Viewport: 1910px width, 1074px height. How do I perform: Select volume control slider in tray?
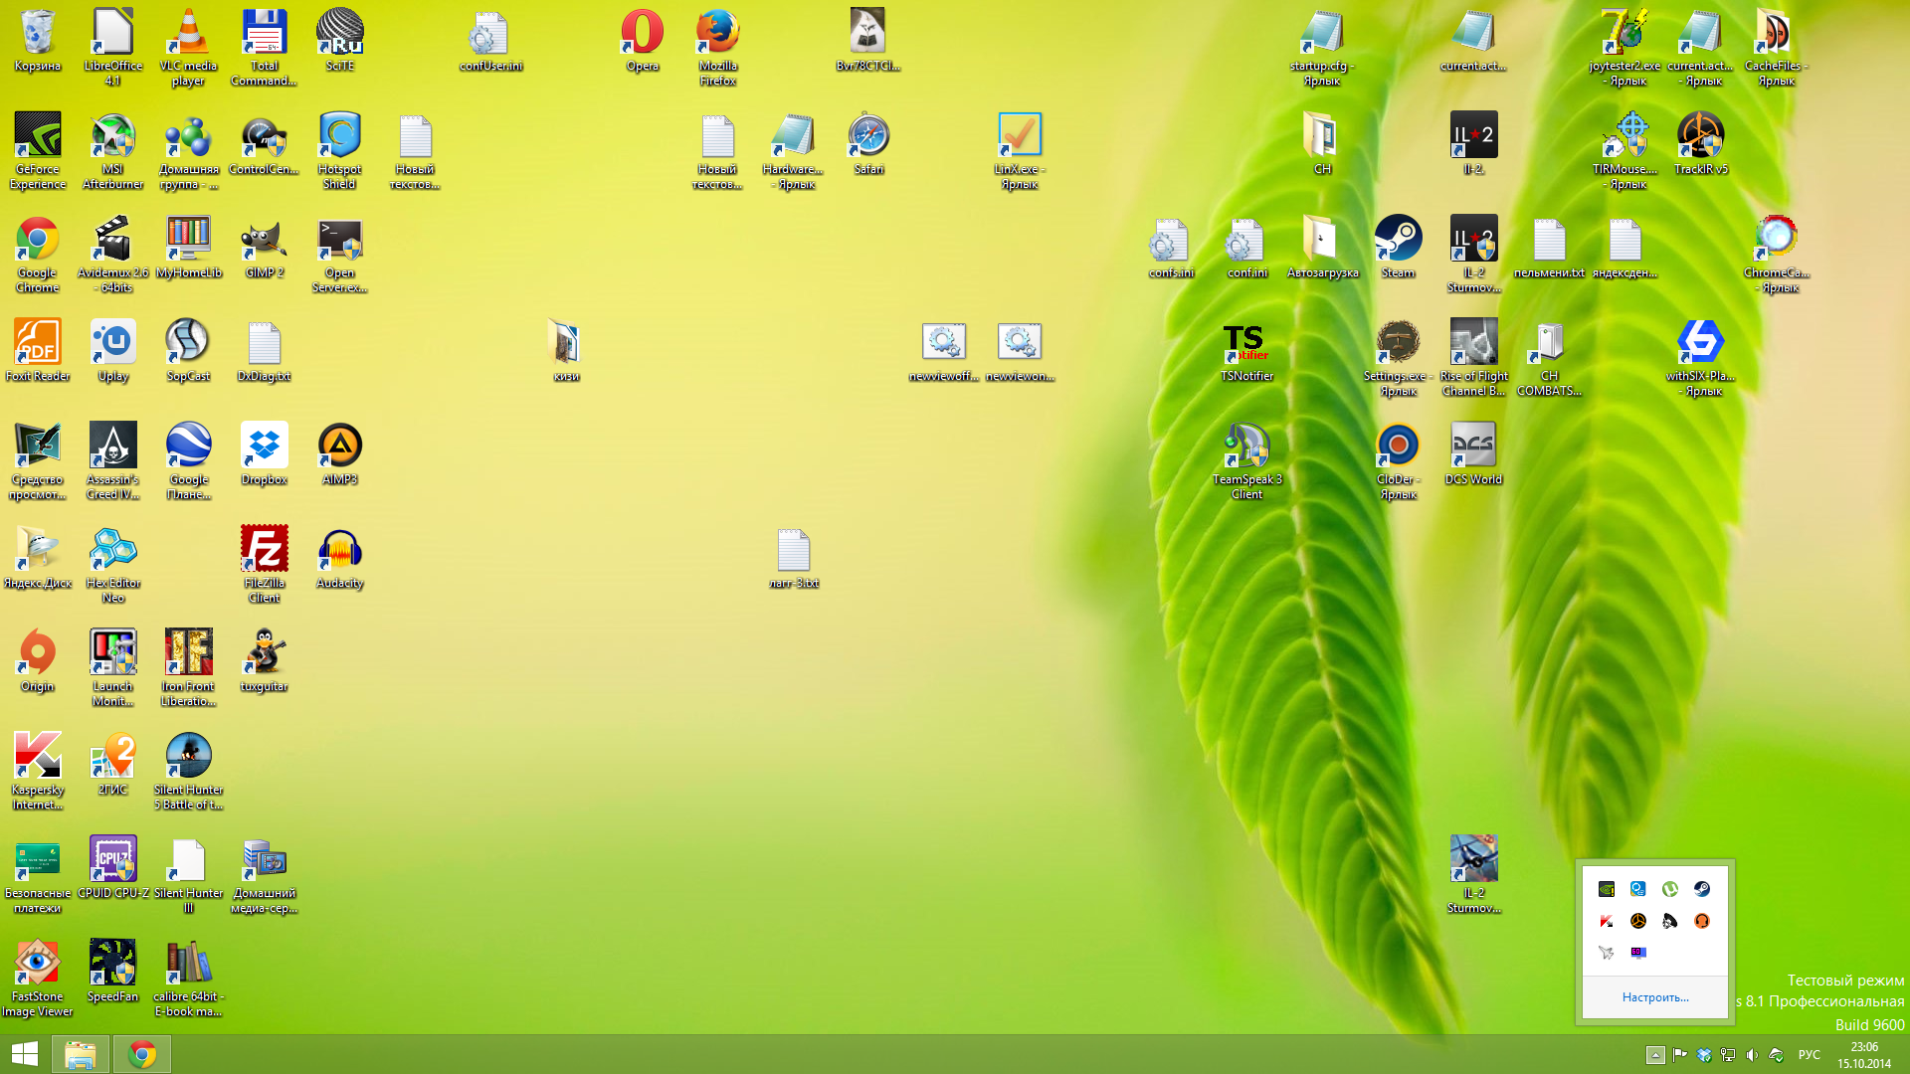tap(1754, 1054)
